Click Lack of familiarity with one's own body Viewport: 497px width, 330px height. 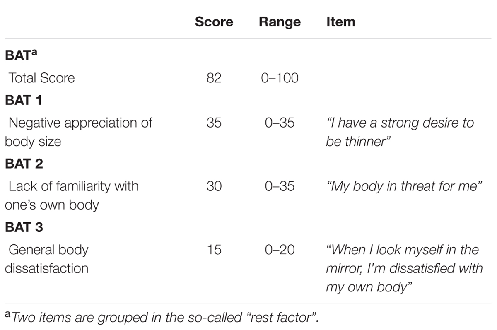(x=72, y=195)
